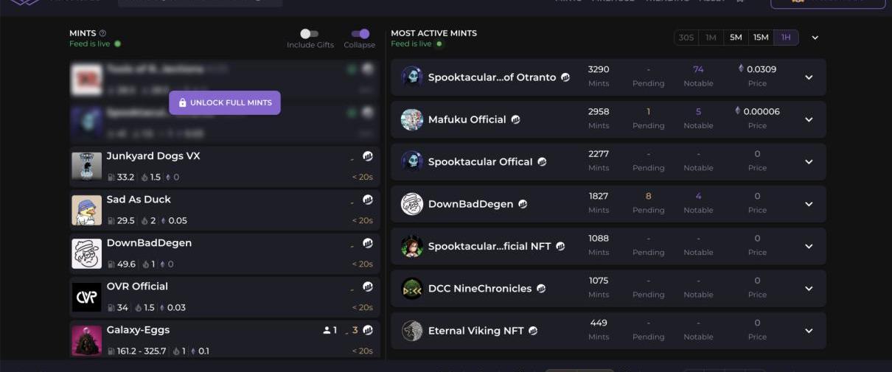Open chart icon on Junkyard Dogs VX row
The width and height of the screenshot is (892, 372).
[x=367, y=156]
